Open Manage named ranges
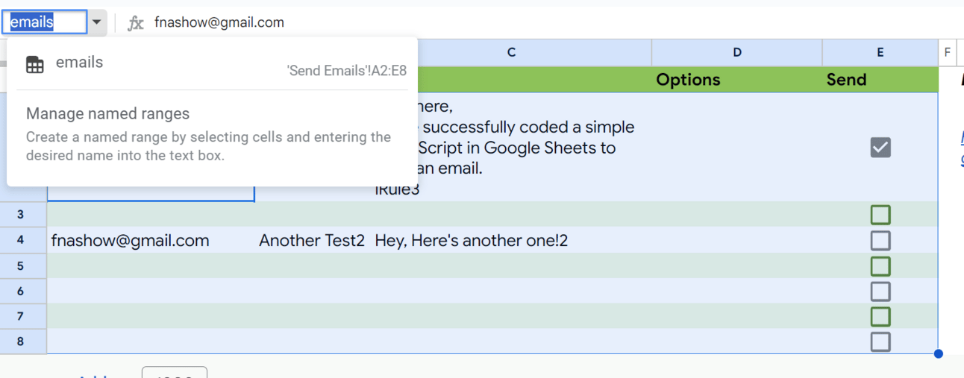964x378 pixels. pos(108,114)
